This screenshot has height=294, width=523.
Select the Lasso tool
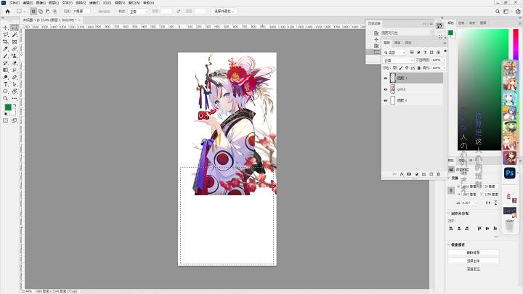click(6, 35)
